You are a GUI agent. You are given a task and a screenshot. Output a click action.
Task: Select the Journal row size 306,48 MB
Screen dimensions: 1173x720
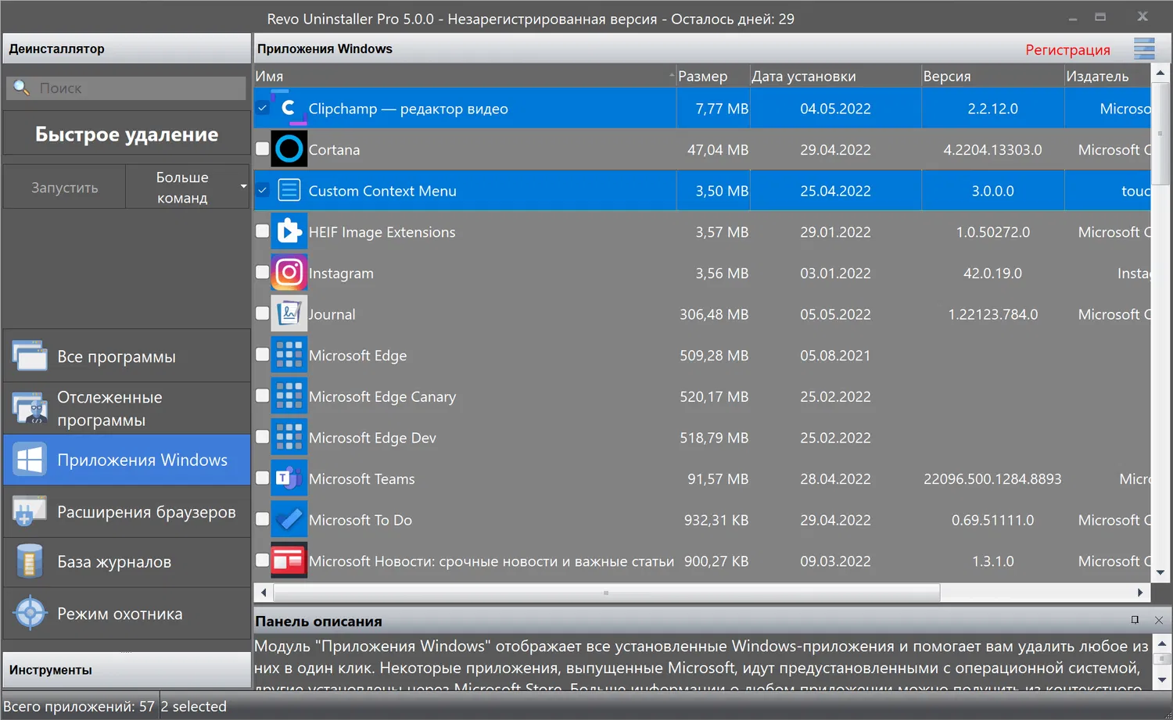tap(714, 314)
